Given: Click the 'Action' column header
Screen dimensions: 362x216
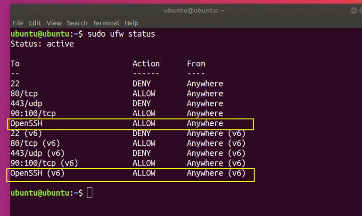Looking at the screenshot, I should pos(146,64).
